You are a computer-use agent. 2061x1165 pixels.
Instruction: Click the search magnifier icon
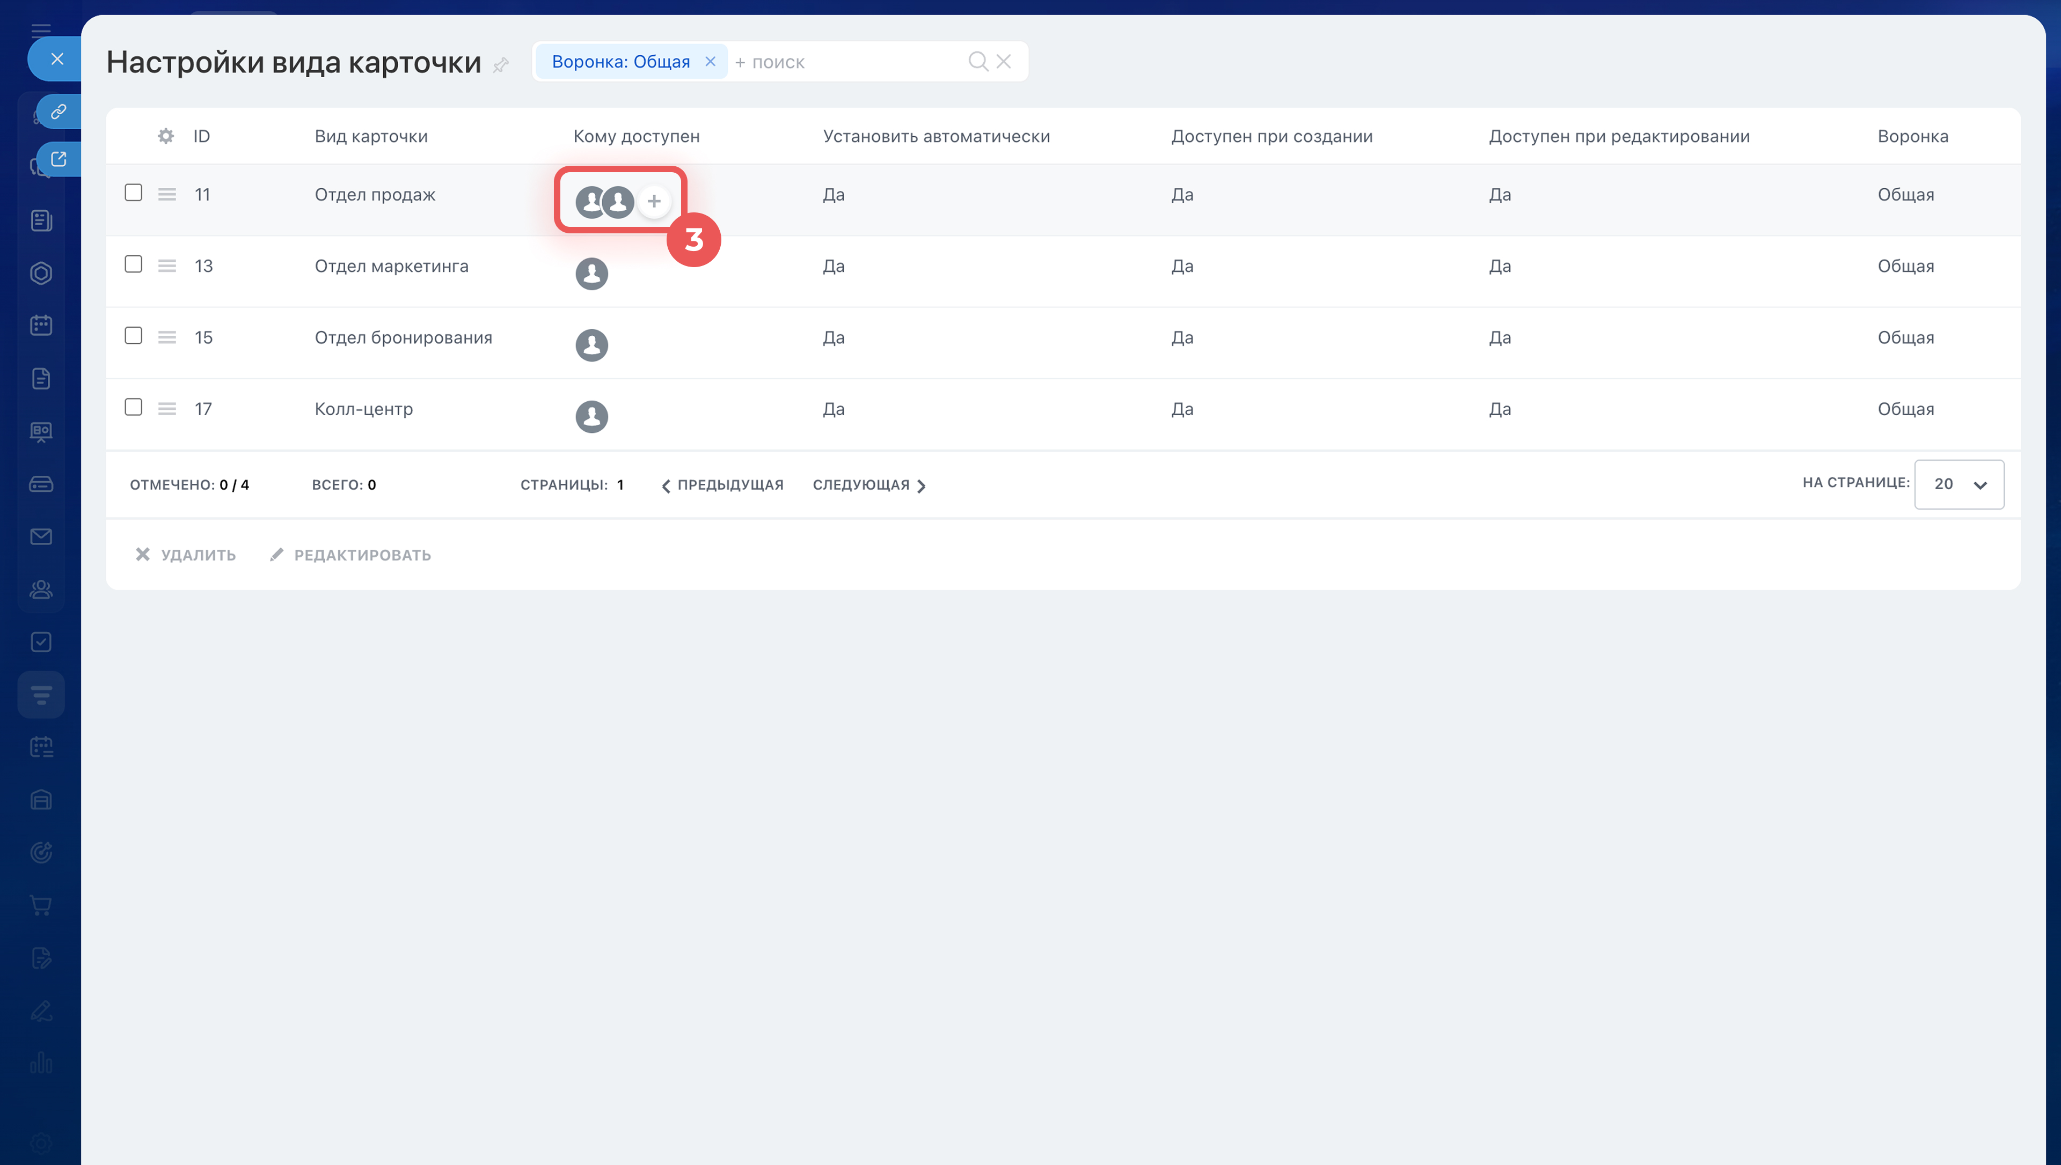coord(977,62)
